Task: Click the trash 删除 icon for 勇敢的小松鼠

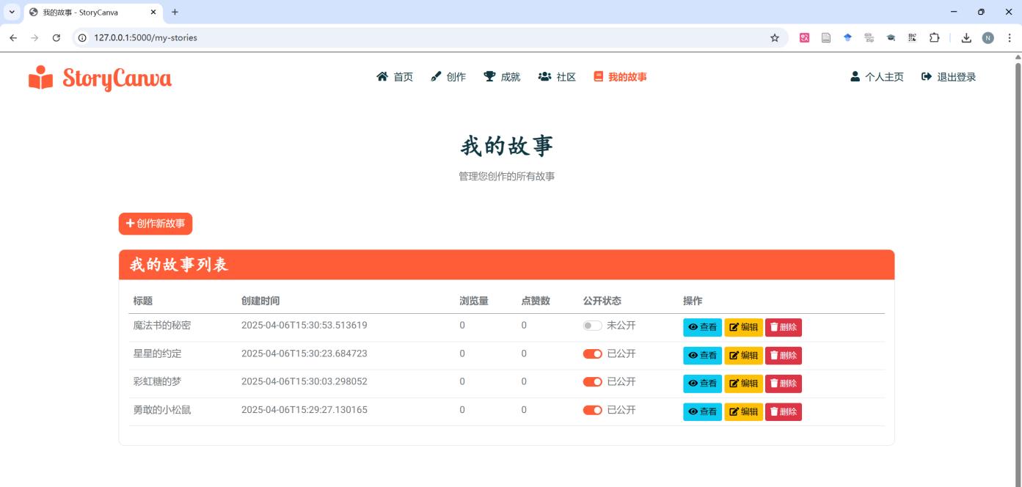Action: [x=776, y=411]
